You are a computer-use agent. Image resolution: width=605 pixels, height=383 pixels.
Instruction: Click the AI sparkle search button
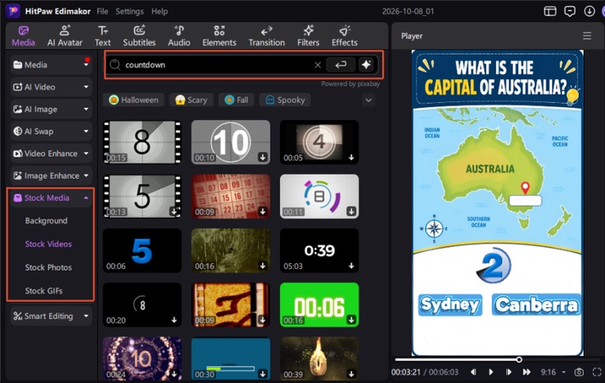(366, 65)
